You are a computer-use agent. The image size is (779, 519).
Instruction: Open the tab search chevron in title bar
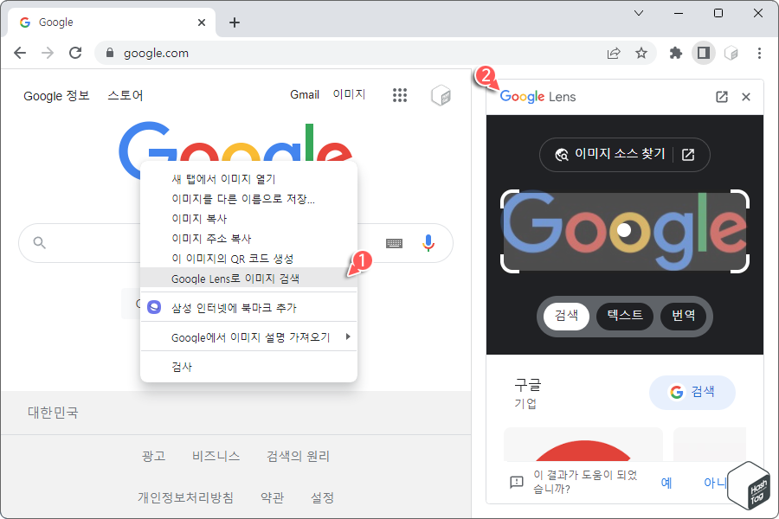click(x=639, y=13)
